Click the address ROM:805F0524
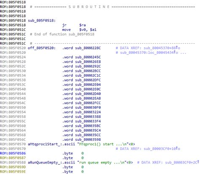 tap(13, 57)
